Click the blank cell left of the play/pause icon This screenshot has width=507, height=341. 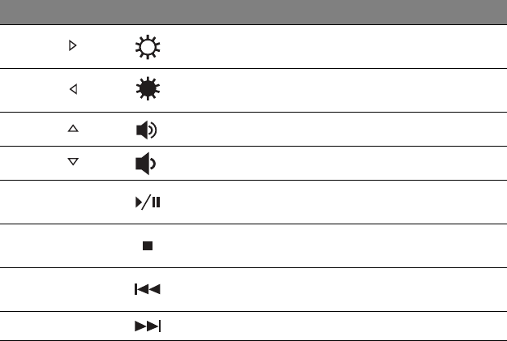(72, 202)
